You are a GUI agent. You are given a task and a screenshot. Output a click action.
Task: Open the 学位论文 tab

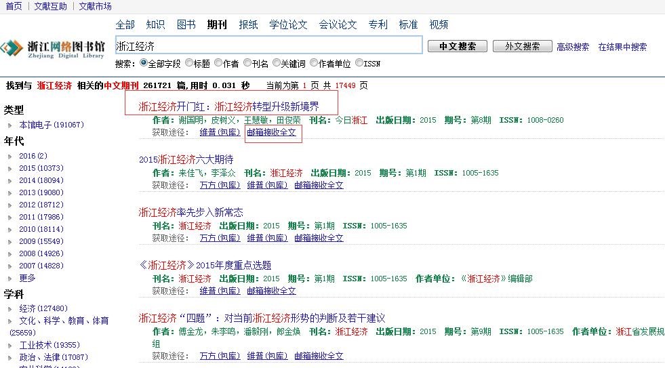pyautogui.click(x=288, y=25)
